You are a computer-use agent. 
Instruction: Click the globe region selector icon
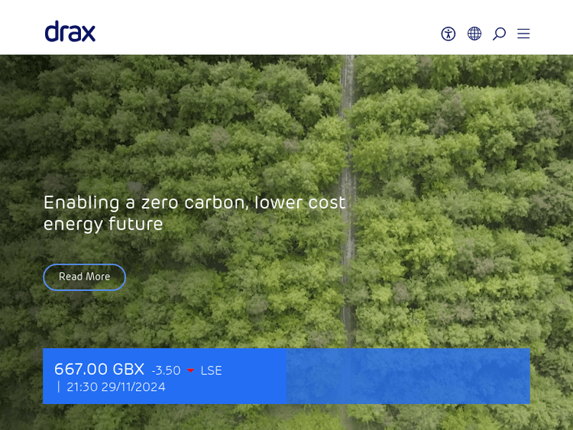coord(474,34)
